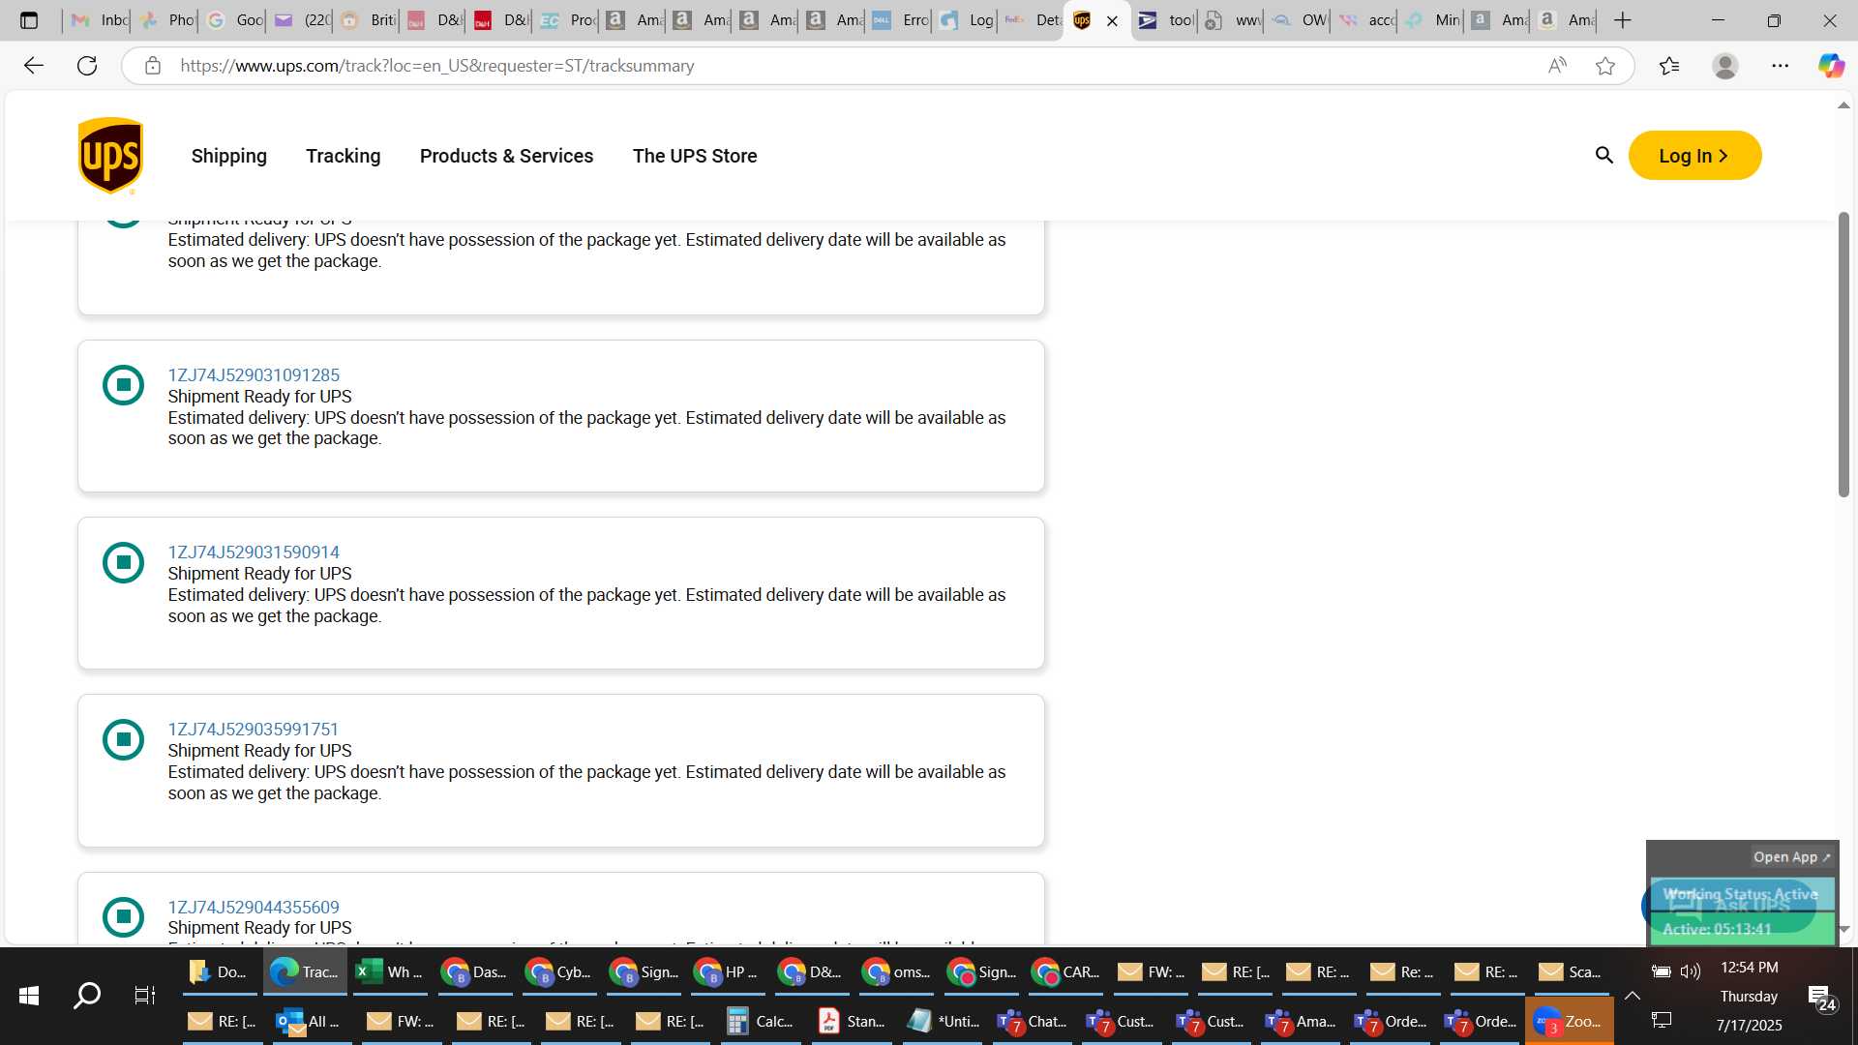The height and width of the screenshot is (1045, 1858).
Task: Open tracking number 1ZJ74J529031590914
Action: [254, 552]
